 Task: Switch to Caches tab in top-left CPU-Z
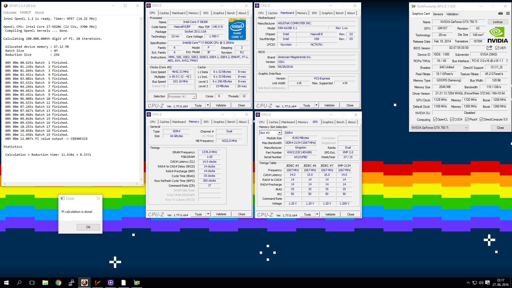tap(164, 13)
